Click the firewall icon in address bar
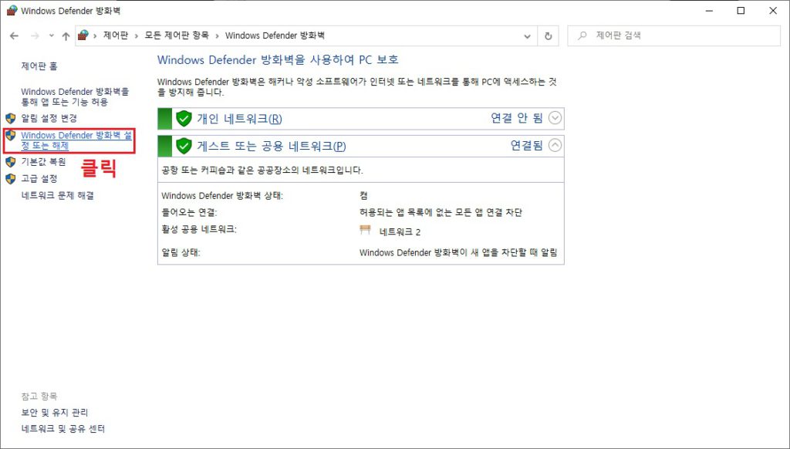This screenshot has width=790, height=449. [83, 35]
